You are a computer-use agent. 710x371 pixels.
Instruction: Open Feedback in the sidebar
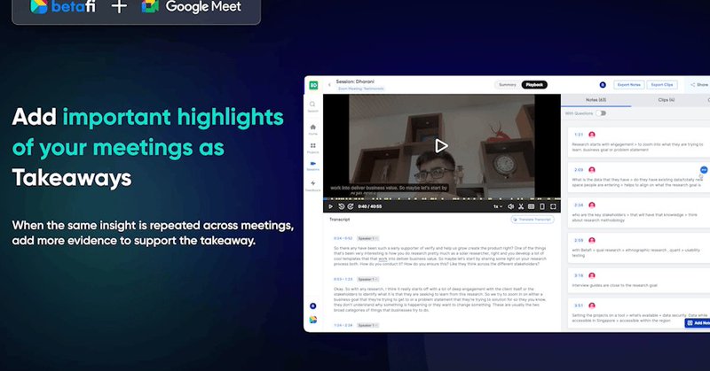click(313, 186)
